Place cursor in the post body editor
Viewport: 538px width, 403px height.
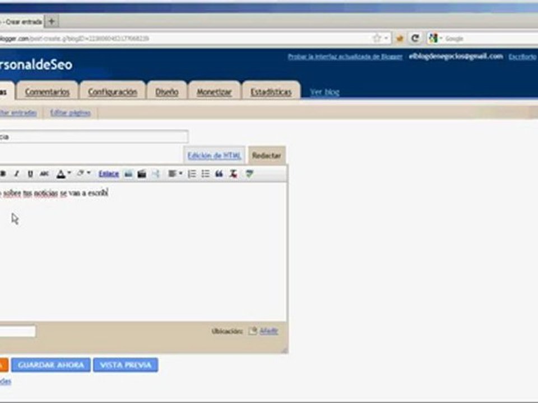click(143, 252)
